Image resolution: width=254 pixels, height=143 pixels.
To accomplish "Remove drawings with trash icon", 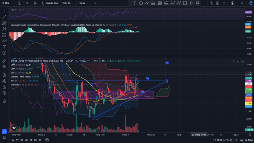I will (4, 101).
